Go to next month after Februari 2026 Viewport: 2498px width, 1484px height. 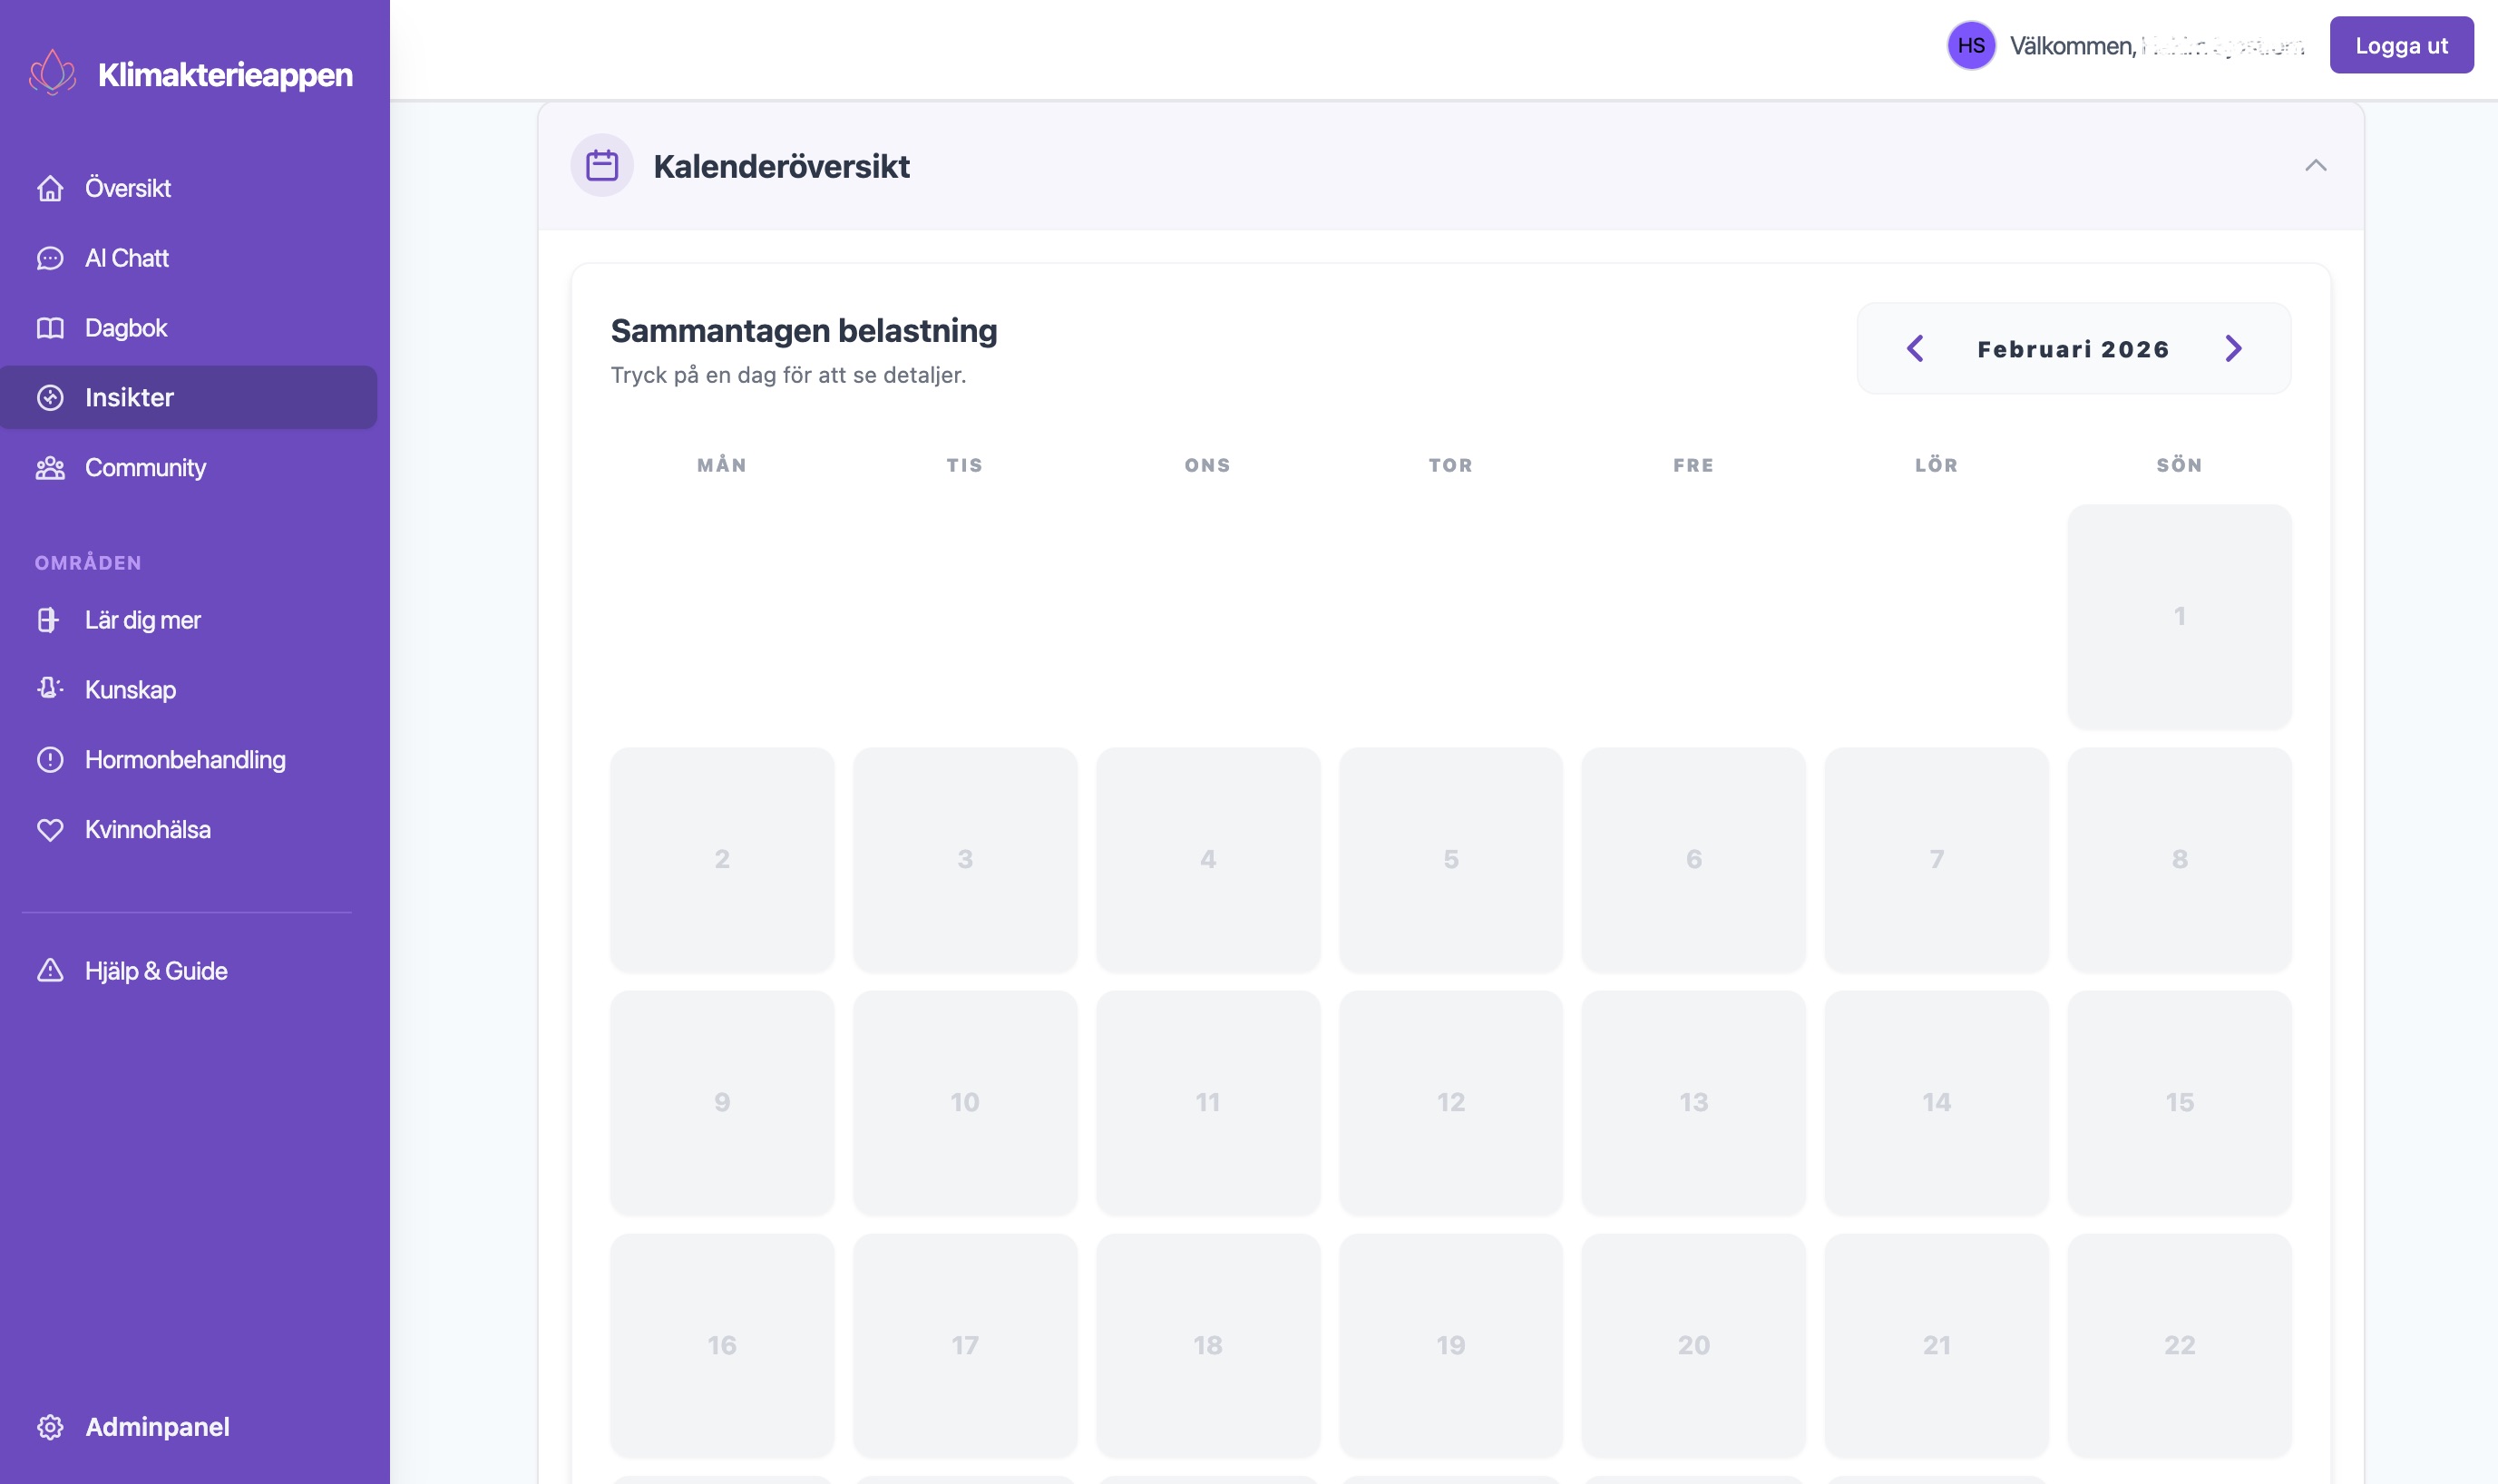tap(2233, 349)
